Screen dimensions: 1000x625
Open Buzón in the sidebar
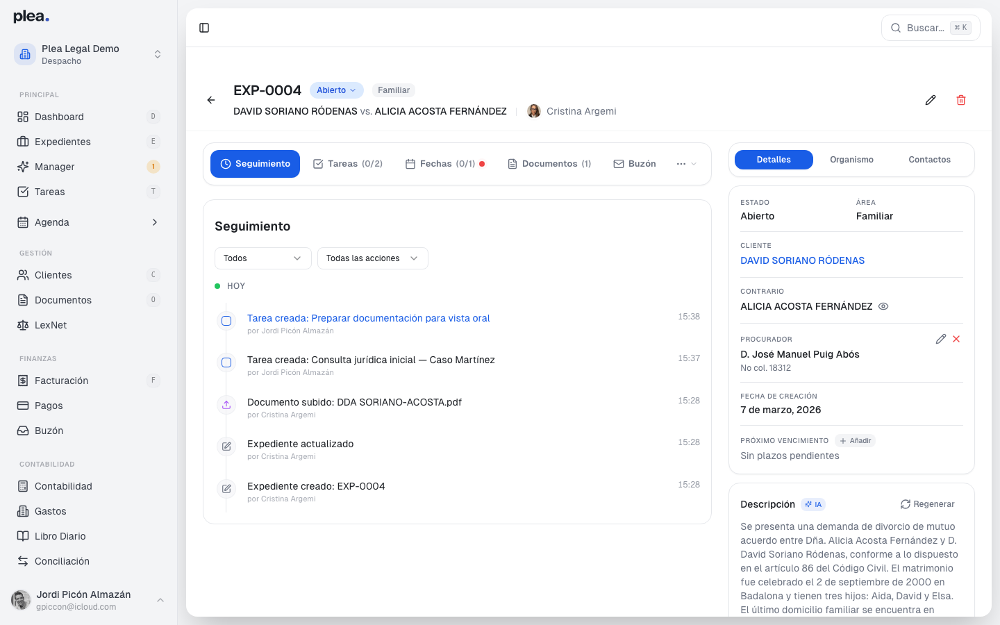[x=89, y=431]
